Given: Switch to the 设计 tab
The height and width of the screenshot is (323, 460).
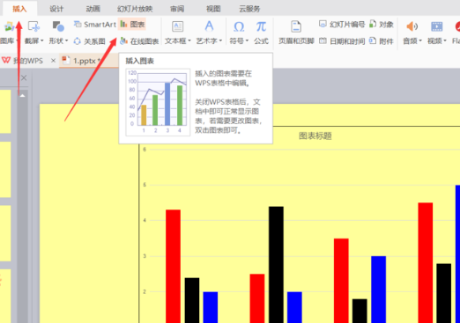Looking at the screenshot, I should click(x=56, y=9).
